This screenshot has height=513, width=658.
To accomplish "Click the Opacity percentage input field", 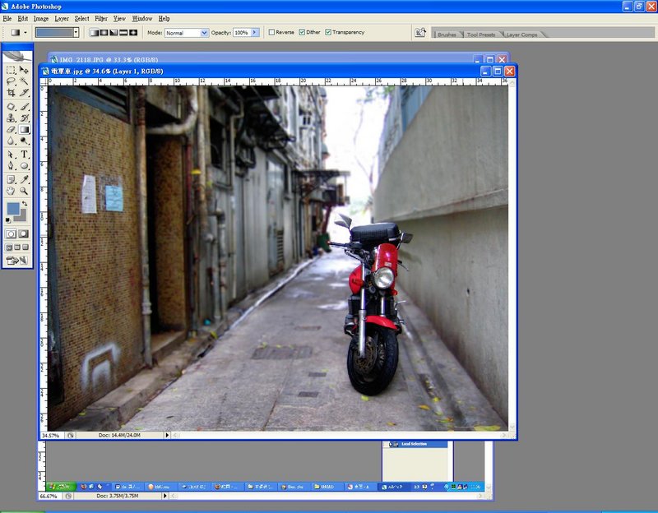I will [241, 33].
